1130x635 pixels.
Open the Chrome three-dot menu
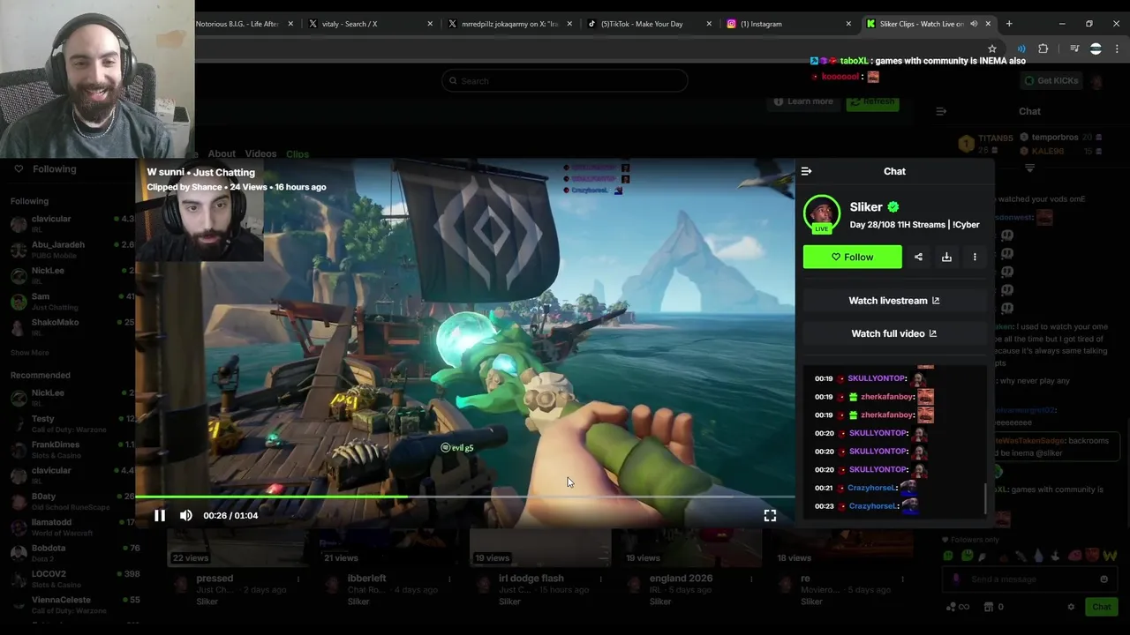[1116, 49]
